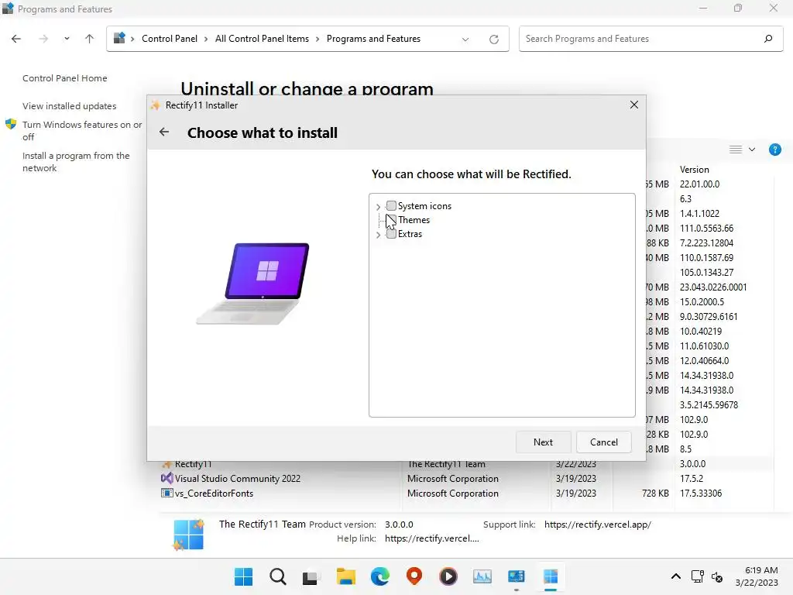Screen dimensions: 793x595
Task: Select the Extras label
Action: click(x=410, y=234)
